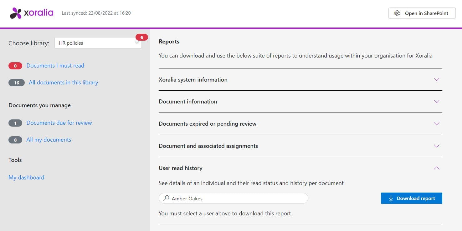Image resolution: width=462 pixels, height=231 pixels.
Task: Click the 16 documents count badge
Action: [17, 83]
